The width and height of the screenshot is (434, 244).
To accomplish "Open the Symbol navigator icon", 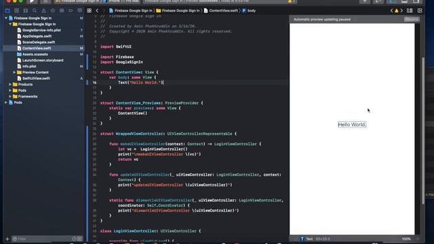I will point(26,11).
